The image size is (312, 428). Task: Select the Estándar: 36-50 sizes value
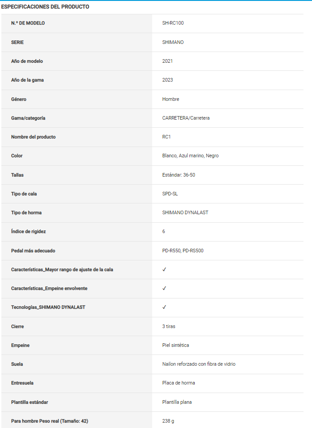(x=179, y=175)
